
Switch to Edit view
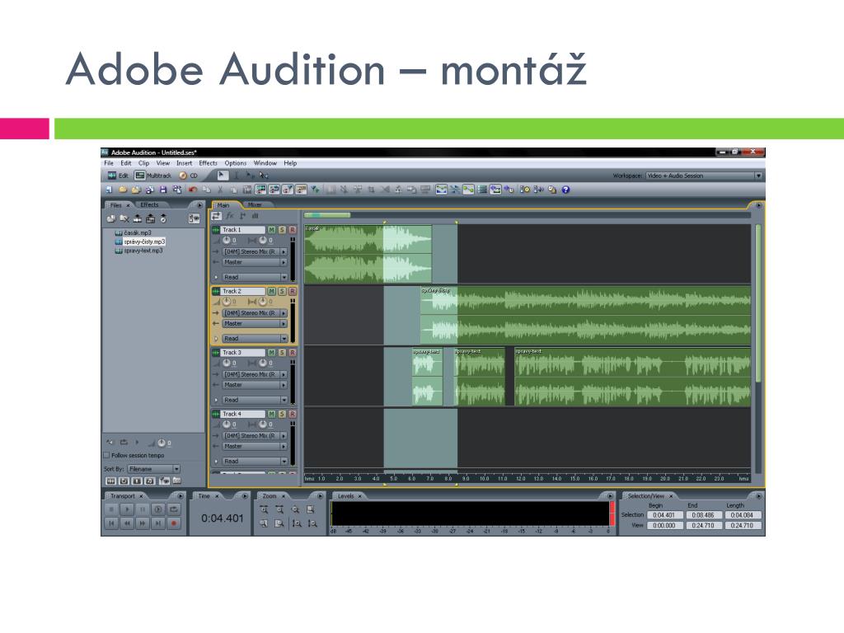pyautogui.click(x=118, y=176)
